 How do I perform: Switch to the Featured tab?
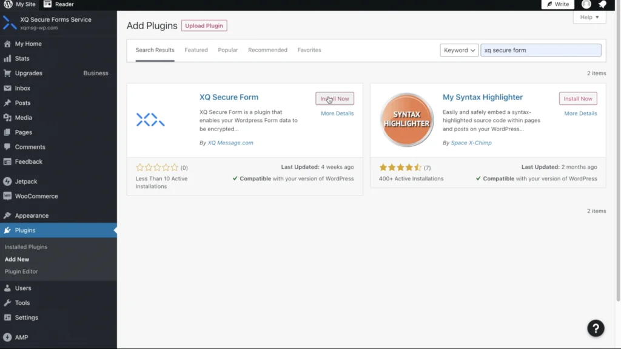coord(196,50)
